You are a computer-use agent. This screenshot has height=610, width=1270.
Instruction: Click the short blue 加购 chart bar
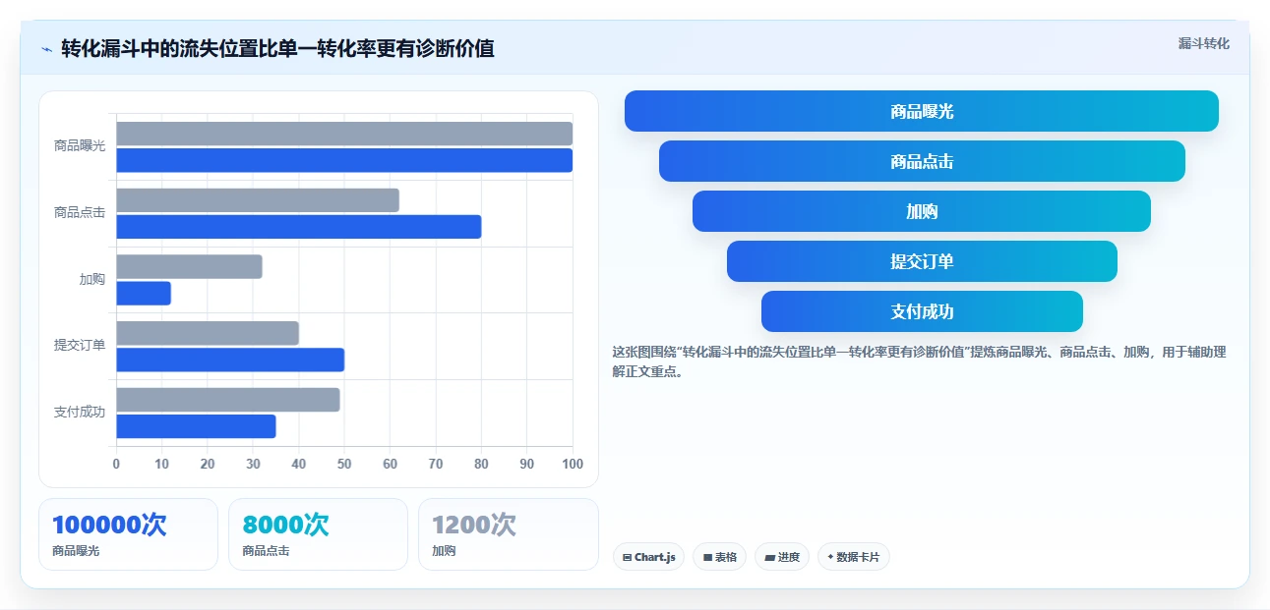click(x=144, y=293)
